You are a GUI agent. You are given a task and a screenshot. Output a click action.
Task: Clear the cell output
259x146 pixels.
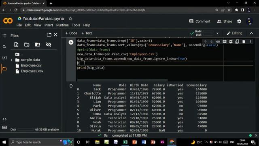pos(71,86)
